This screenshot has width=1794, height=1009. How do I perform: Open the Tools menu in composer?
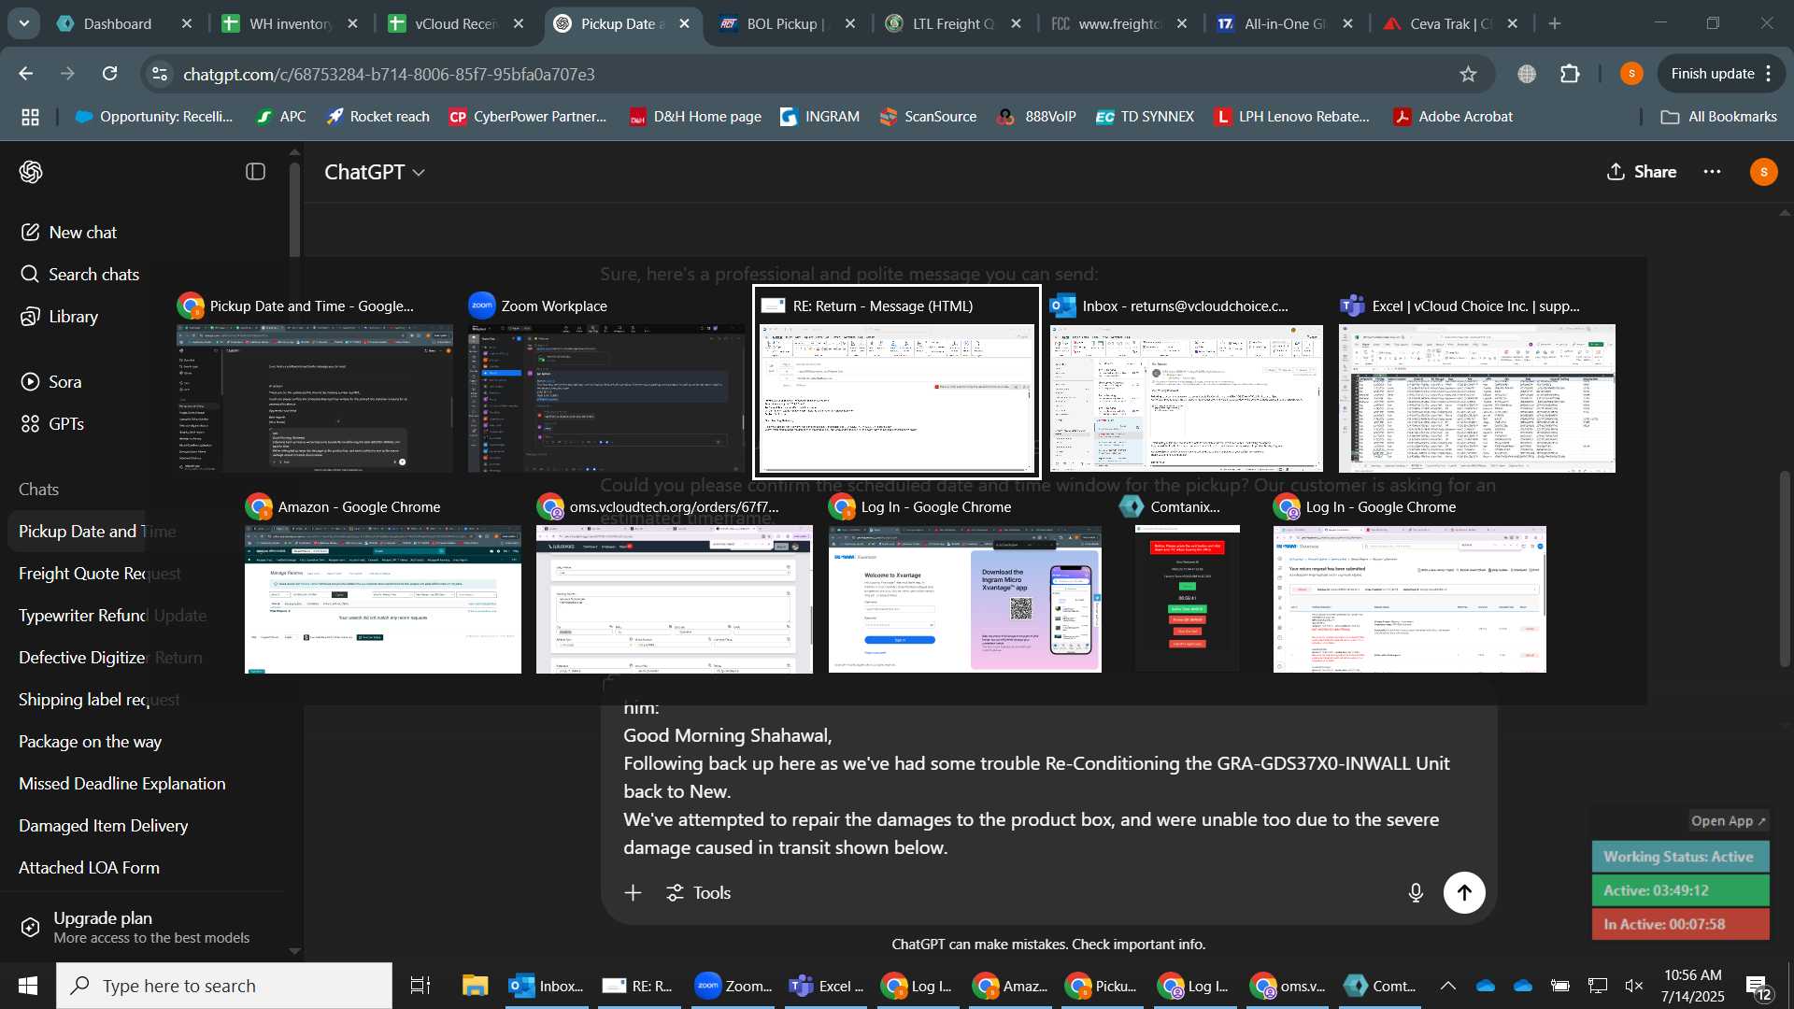[x=698, y=893]
